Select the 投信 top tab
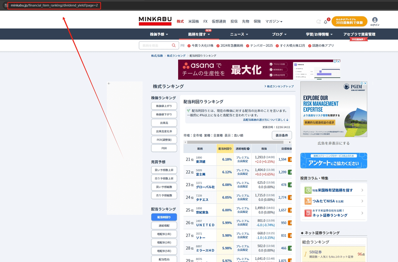 coord(234,21)
